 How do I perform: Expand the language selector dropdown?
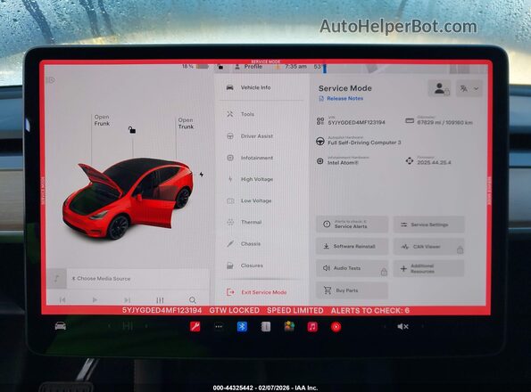469,88
